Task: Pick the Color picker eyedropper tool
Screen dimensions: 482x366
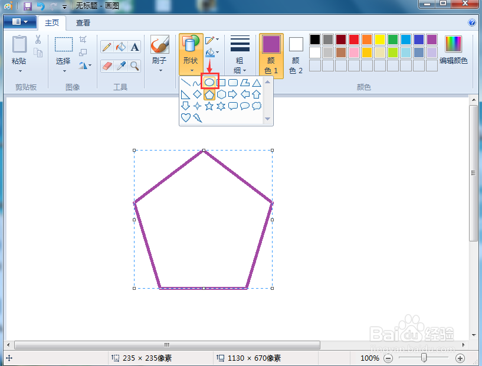Action: coord(121,66)
